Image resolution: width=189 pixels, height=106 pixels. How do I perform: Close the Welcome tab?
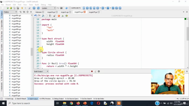pyautogui.click(x=43, y=12)
